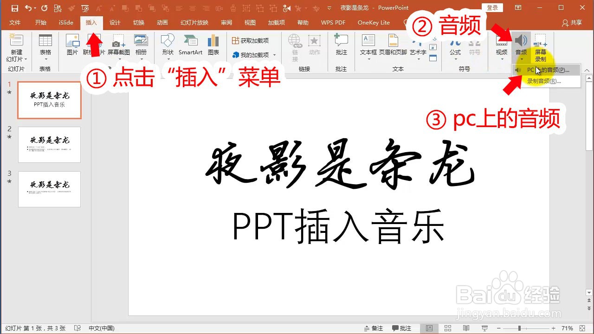Switch to the 设计 (Design) tab
594x334 pixels.
tap(115, 23)
